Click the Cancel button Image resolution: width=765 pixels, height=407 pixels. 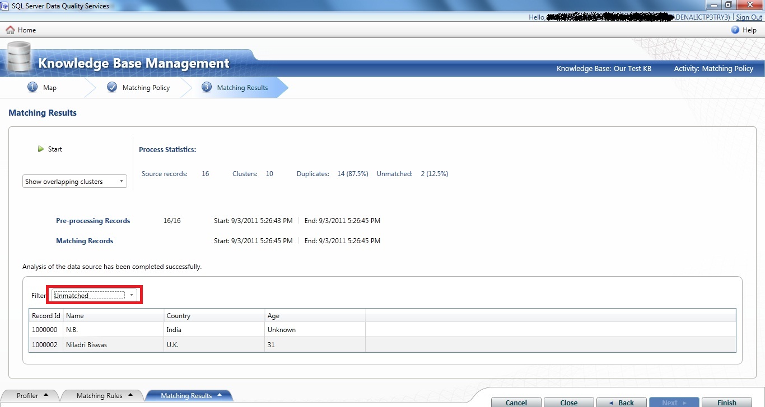[x=516, y=403]
